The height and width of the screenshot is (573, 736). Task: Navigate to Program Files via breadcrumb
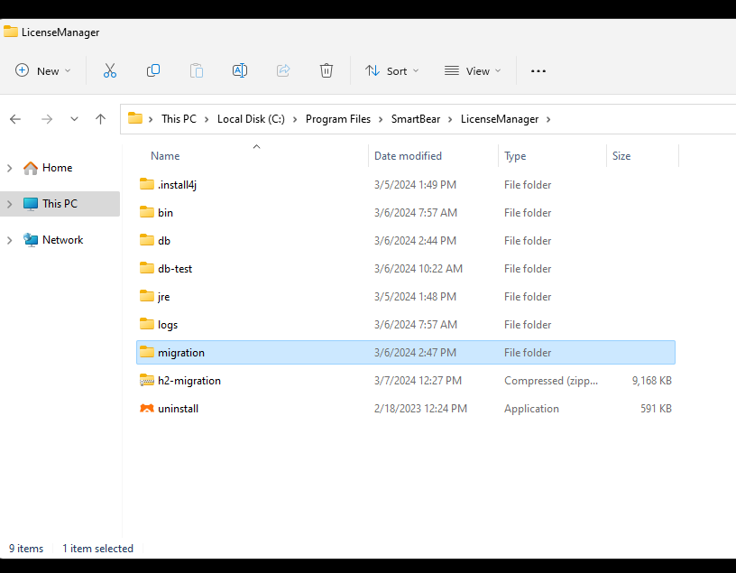tap(338, 118)
